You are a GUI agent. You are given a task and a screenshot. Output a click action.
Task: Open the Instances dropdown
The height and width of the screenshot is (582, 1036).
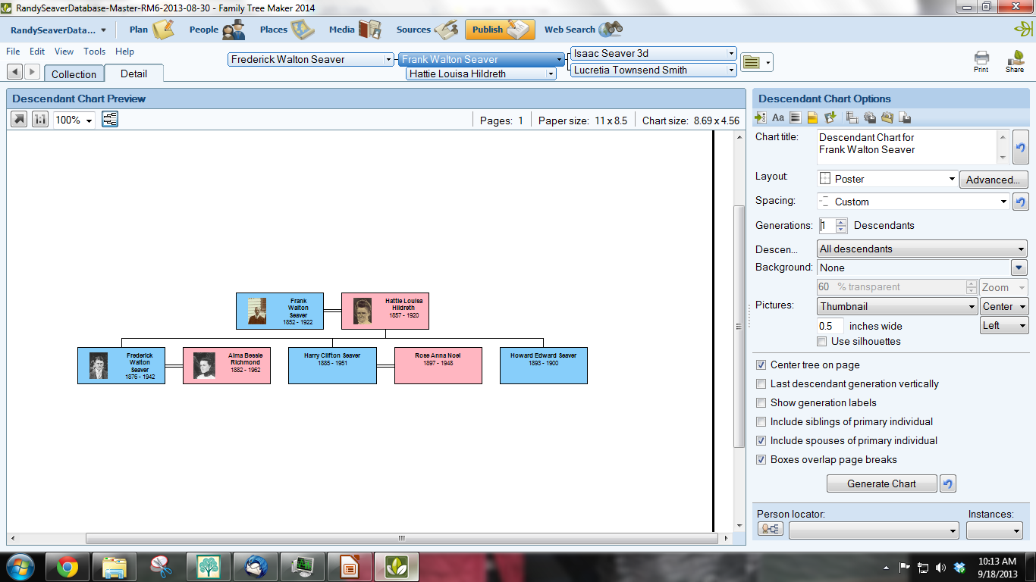pyautogui.click(x=994, y=530)
